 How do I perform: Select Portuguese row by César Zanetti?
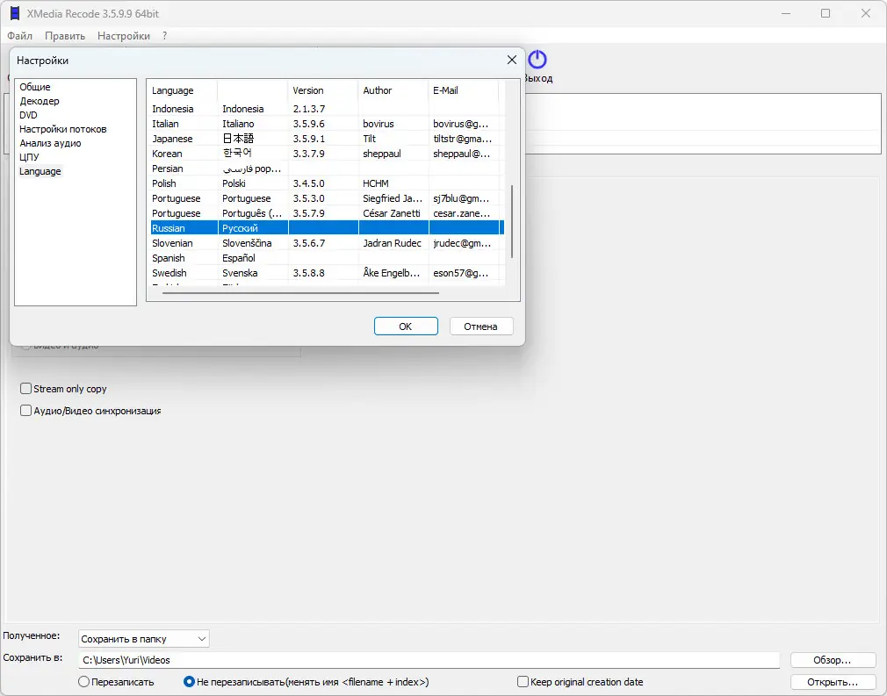click(326, 213)
